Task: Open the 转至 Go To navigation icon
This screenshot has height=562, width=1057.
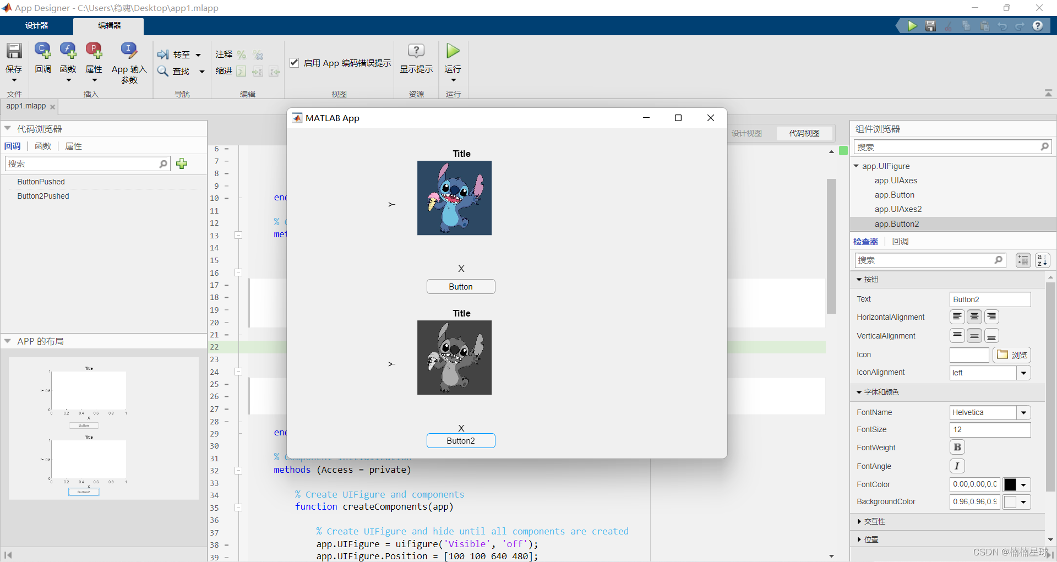Action: (x=163, y=54)
